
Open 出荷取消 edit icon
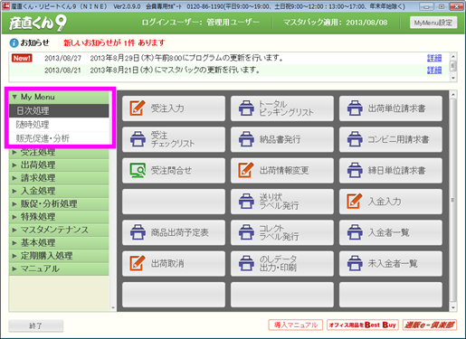tap(138, 263)
